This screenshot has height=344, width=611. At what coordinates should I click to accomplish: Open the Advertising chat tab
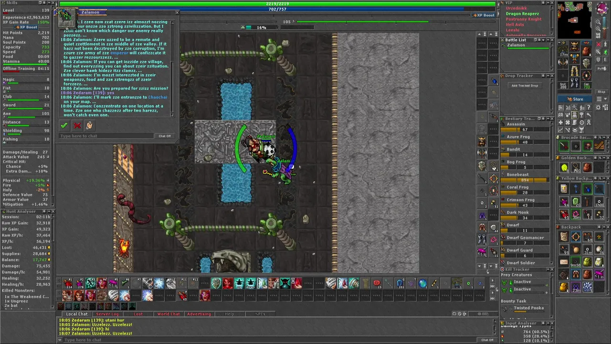[x=199, y=314]
